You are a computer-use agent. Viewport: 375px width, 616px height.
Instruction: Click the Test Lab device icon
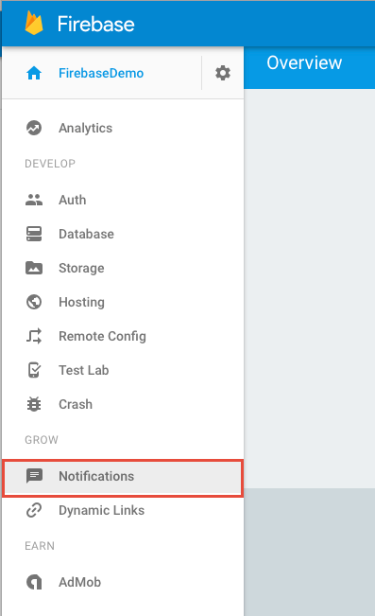(x=34, y=370)
